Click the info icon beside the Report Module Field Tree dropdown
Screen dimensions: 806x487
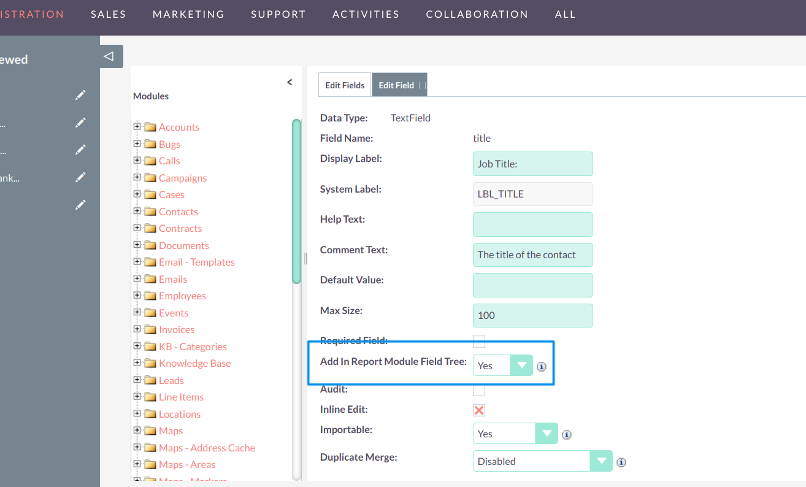point(542,367)
